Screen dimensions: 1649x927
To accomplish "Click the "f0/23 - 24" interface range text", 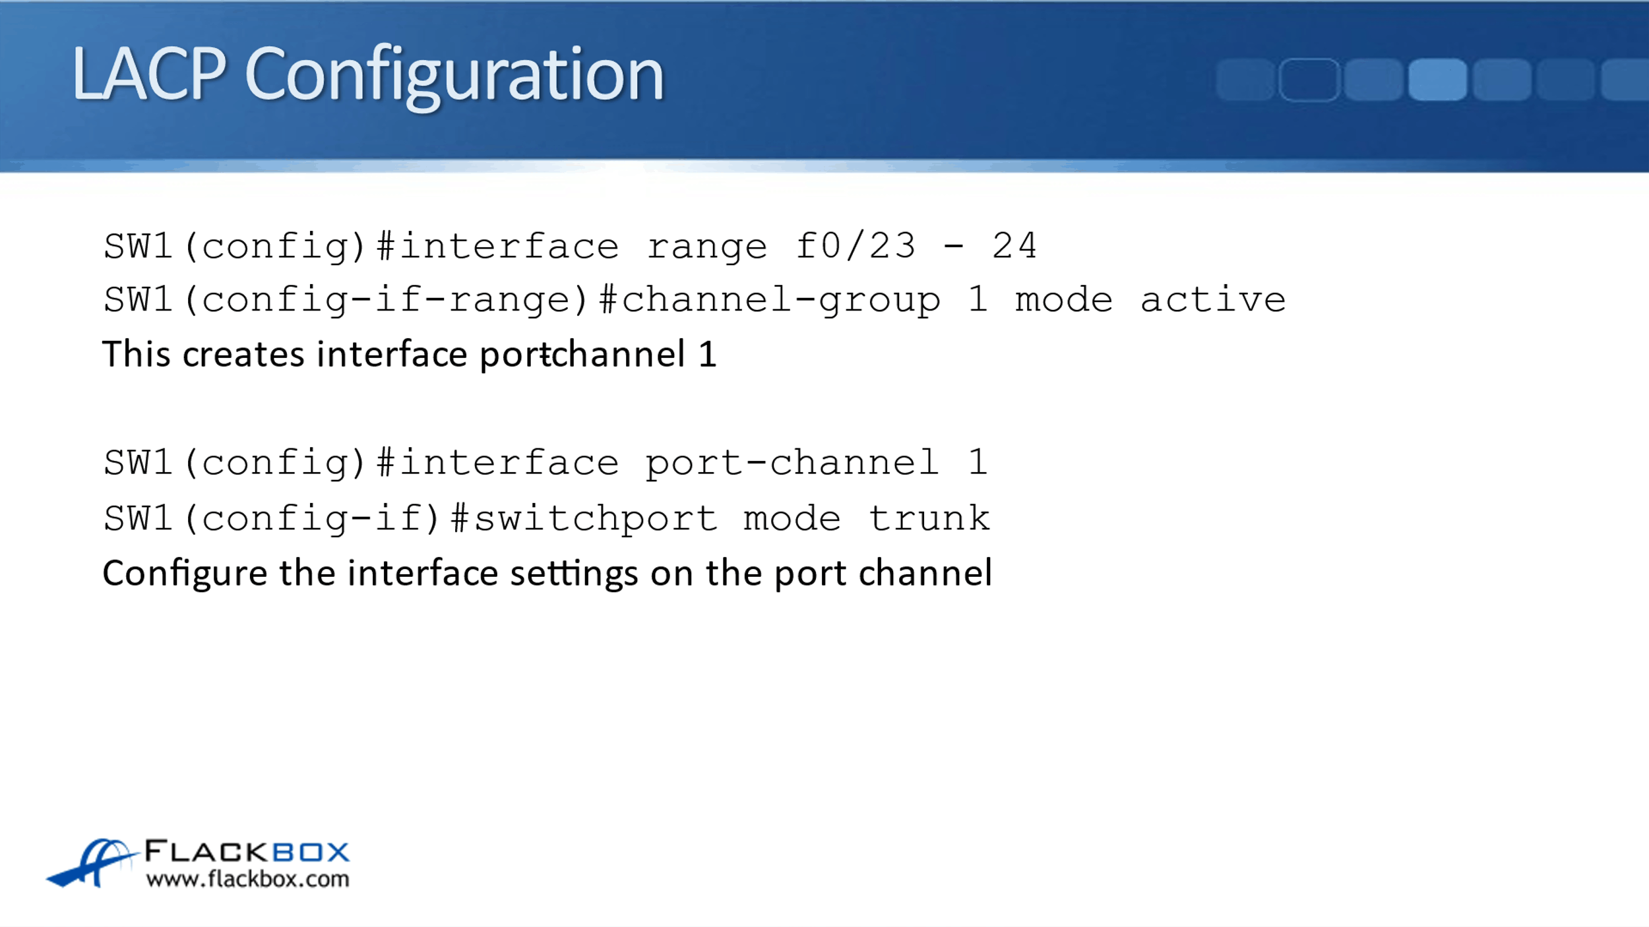I will click(916, 246).
